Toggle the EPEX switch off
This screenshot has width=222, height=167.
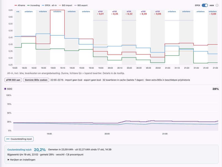(205, 5)
